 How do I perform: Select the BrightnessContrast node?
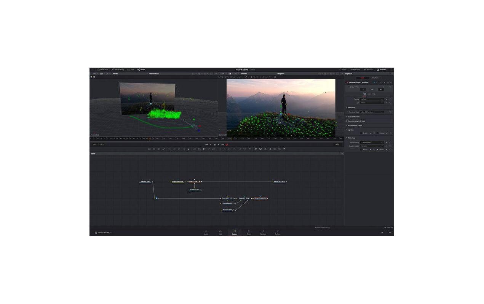pos(178,182)
